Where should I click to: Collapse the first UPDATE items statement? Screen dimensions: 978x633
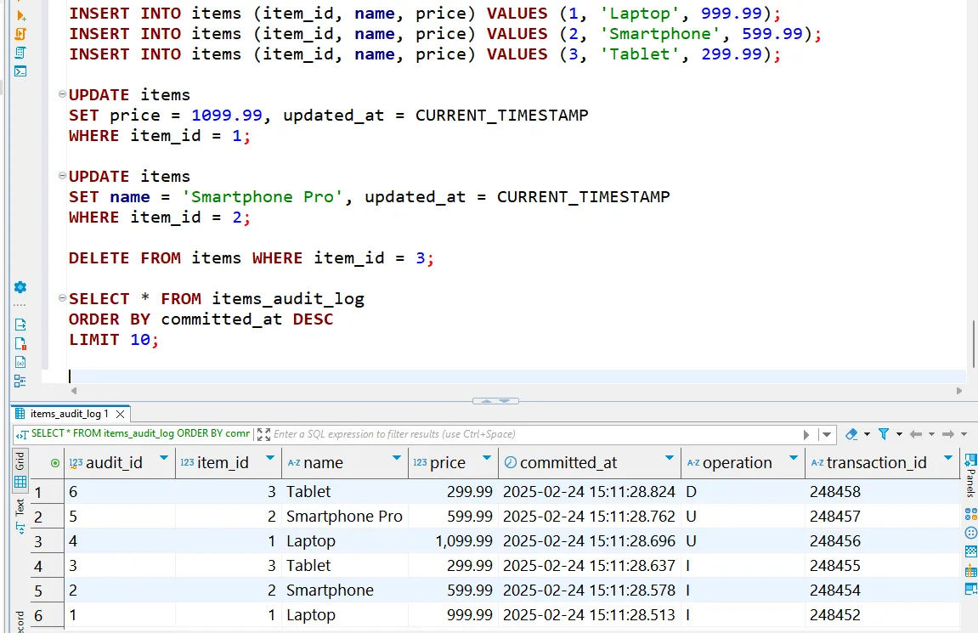[x=62, y=94]
